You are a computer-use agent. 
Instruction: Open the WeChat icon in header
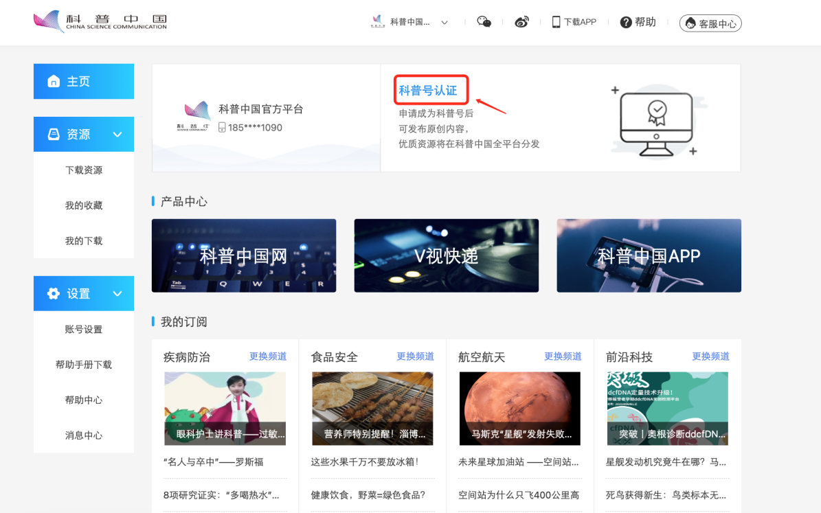pos(484,22)
